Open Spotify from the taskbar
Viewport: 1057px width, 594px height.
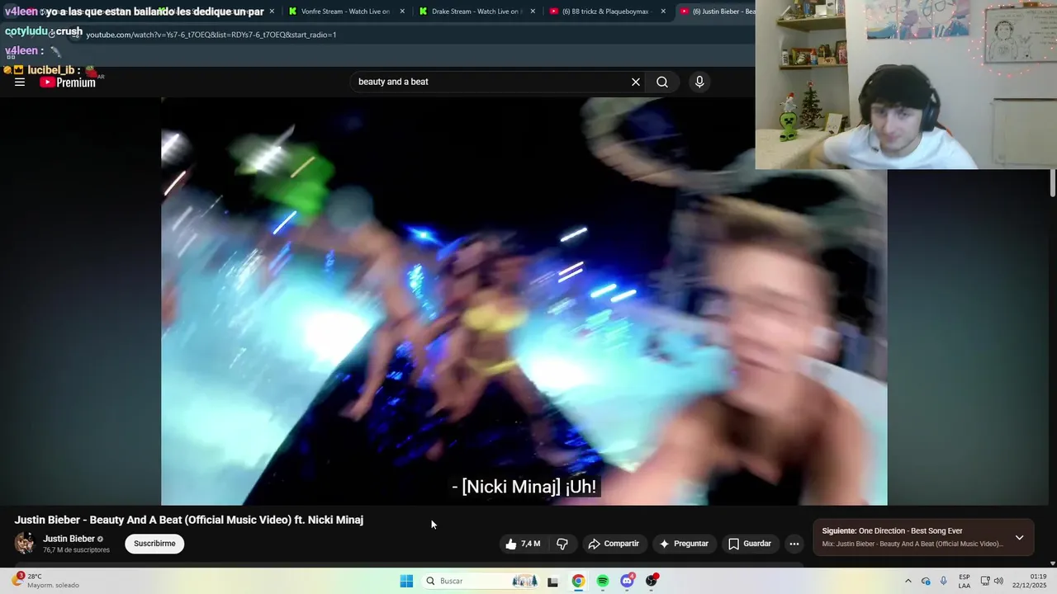pos(603,581)
